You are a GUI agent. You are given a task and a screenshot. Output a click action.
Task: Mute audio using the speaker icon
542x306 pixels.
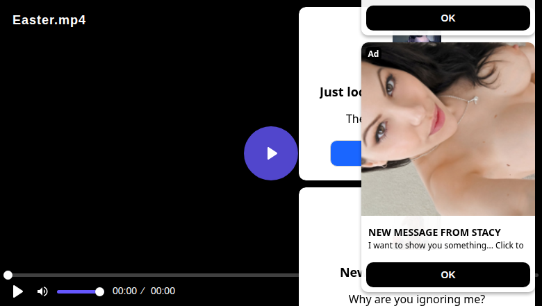(42, 291)
